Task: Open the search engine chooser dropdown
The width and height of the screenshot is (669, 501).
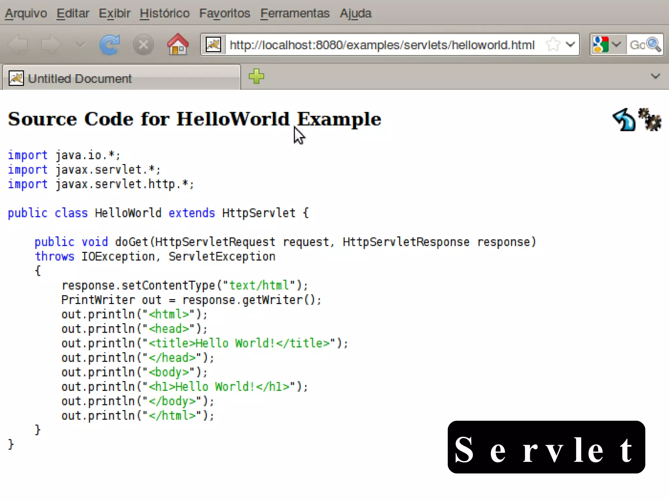Action: [616, 44]
